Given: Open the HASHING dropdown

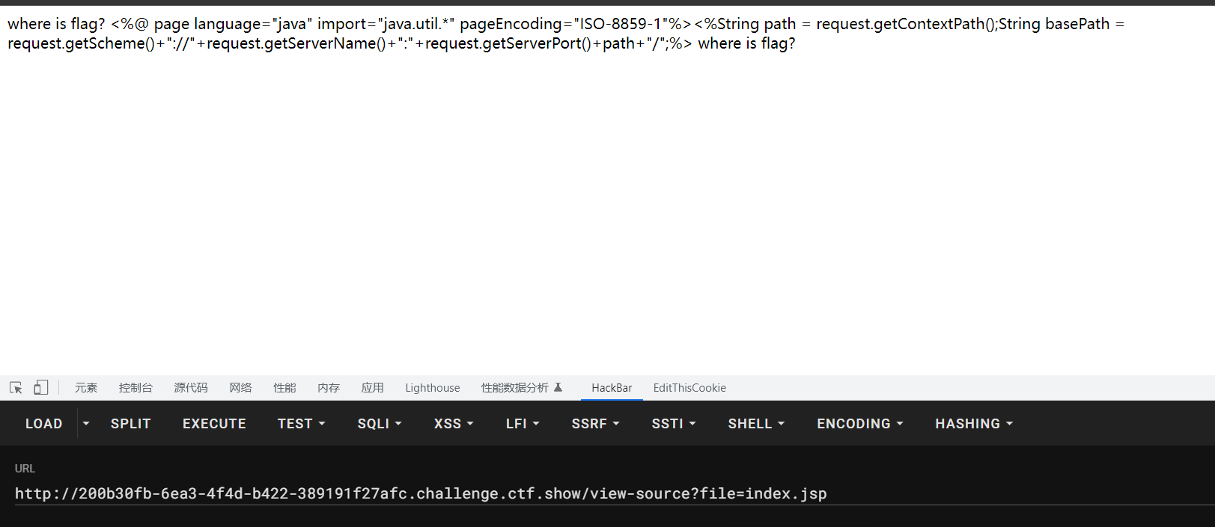Looking at the screenshot, I should tap(973, 424).
